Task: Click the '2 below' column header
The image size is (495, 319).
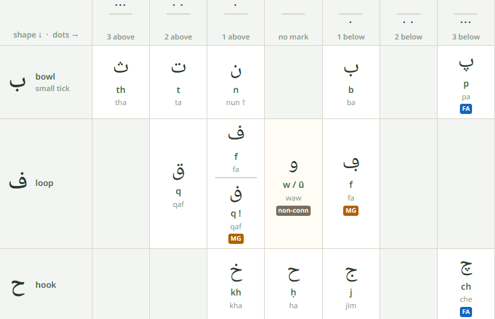Action: pyautogui.click(x=408, y=22)
